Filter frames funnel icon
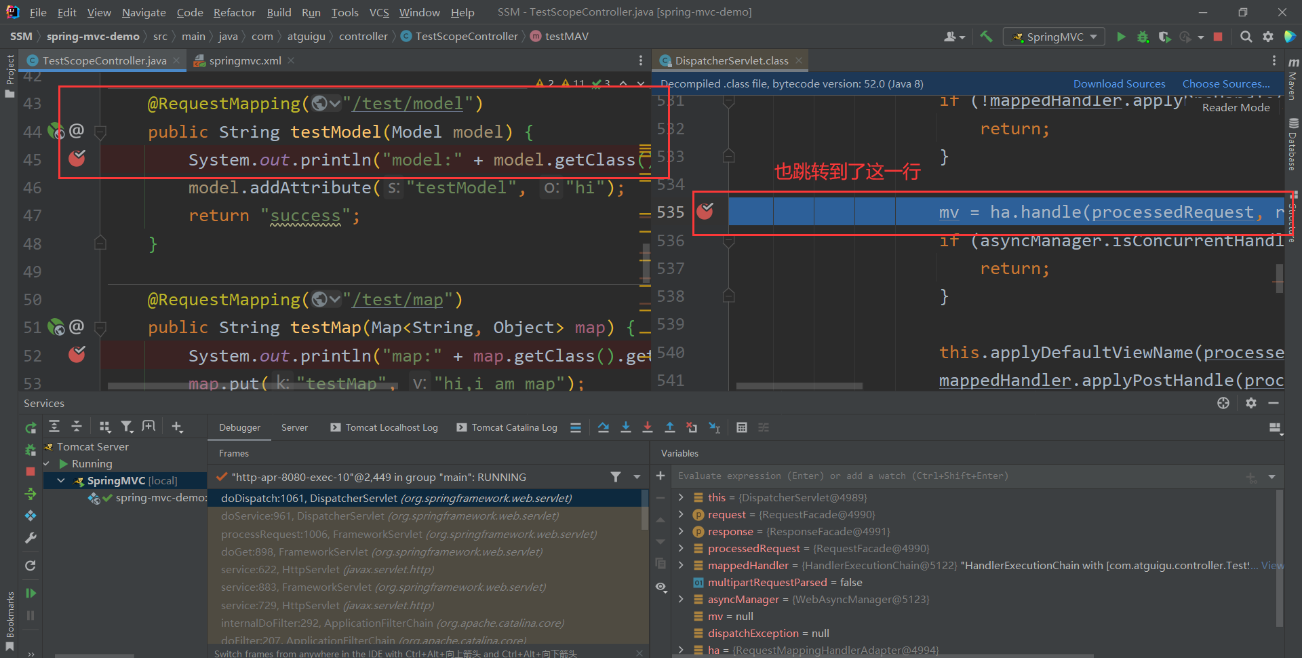The image size is (1302, 658). (616, 477)
